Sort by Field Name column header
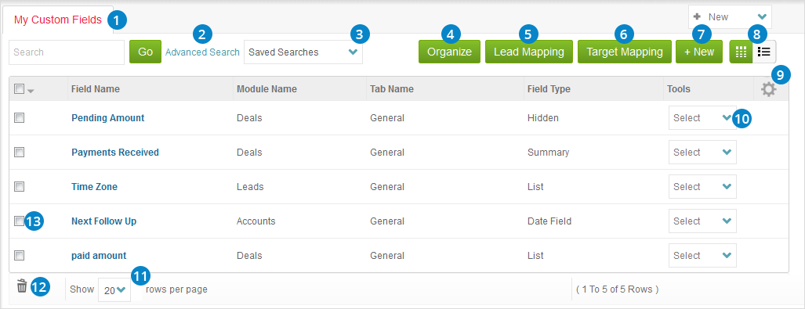 (x=96, y=89)
